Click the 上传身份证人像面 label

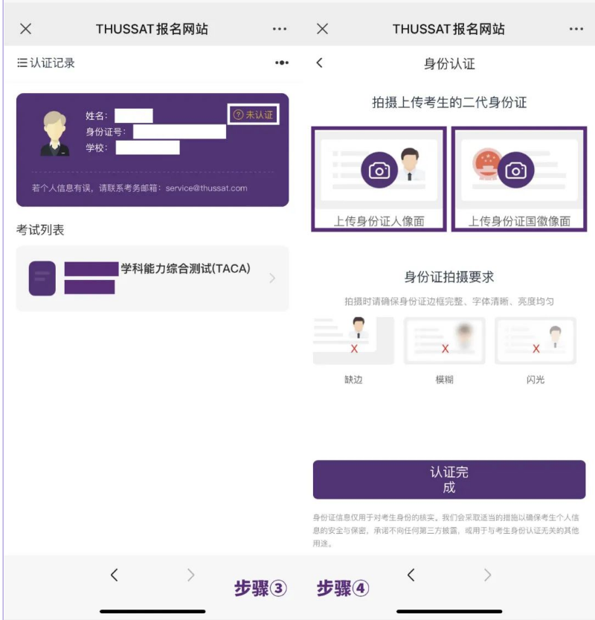379,221
